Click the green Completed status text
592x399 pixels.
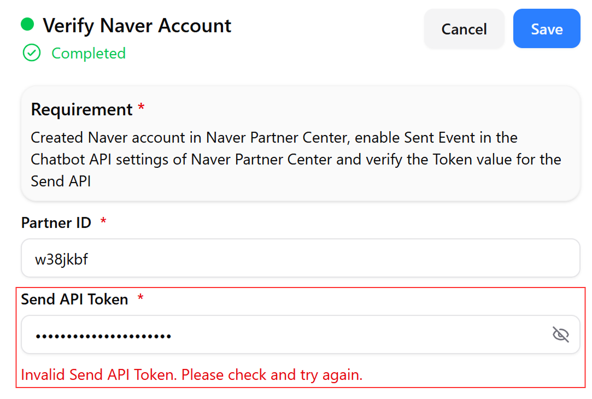coord(89,53)
